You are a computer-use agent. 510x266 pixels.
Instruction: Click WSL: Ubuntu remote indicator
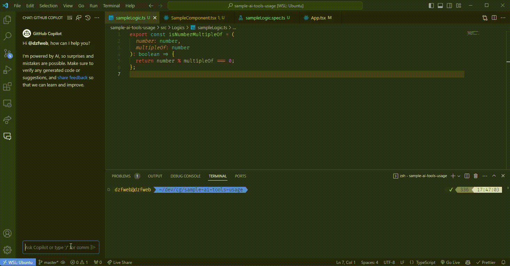tap(18, 263)
